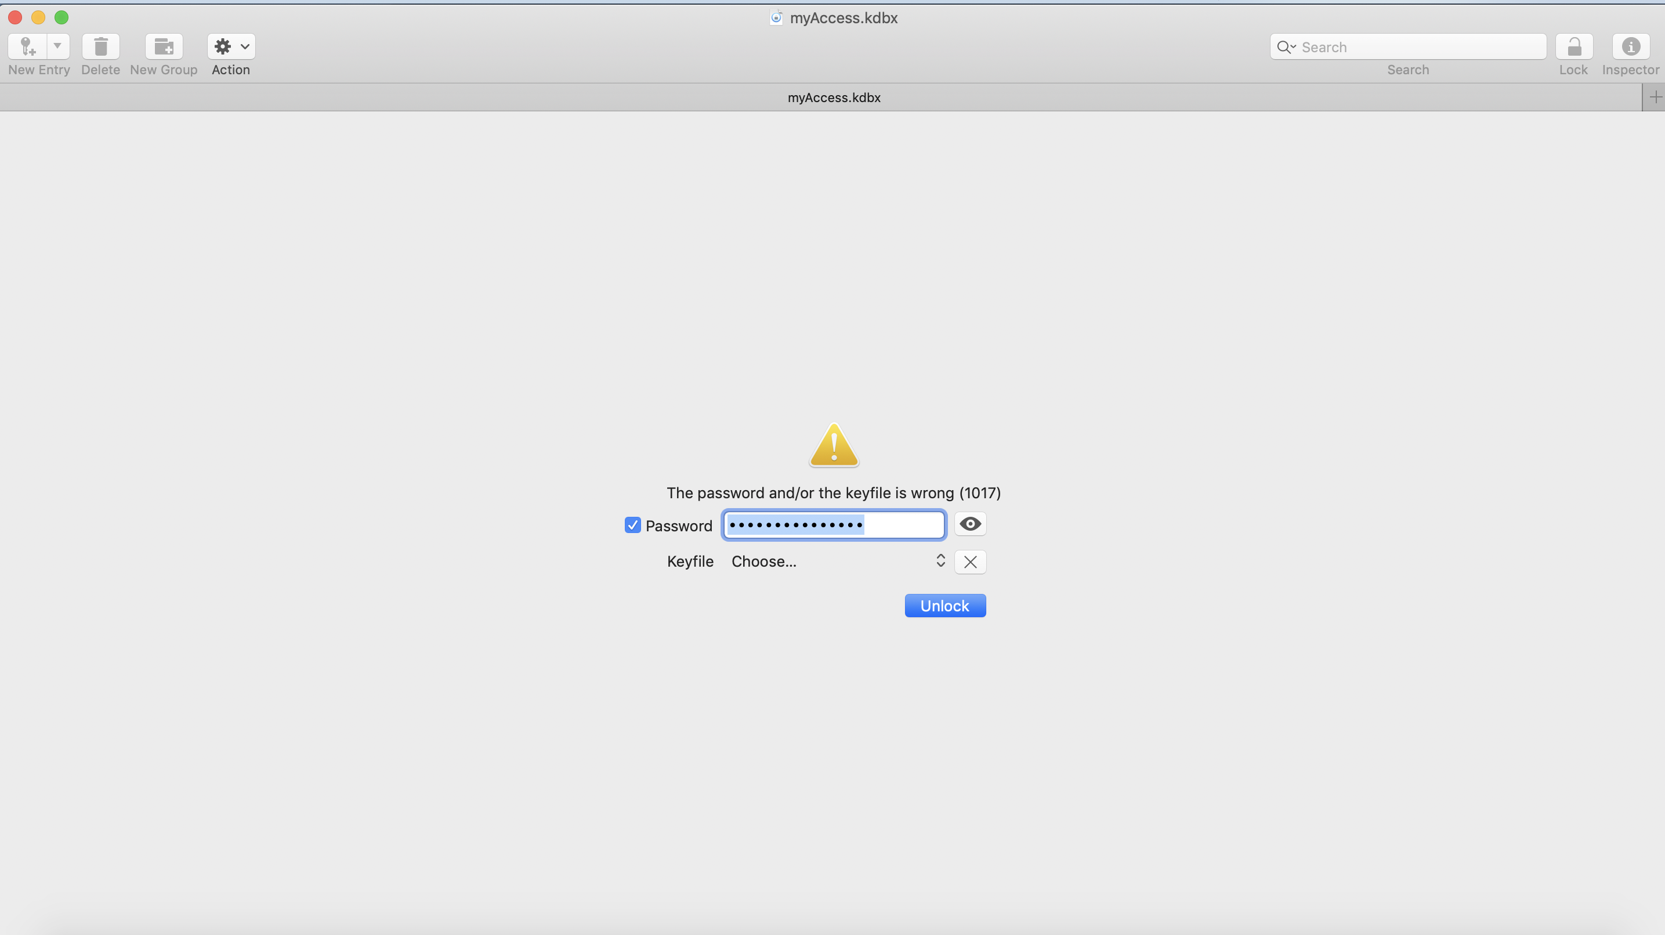
Task: Open the Action gear menu
Action: click(x=223, y=46)
